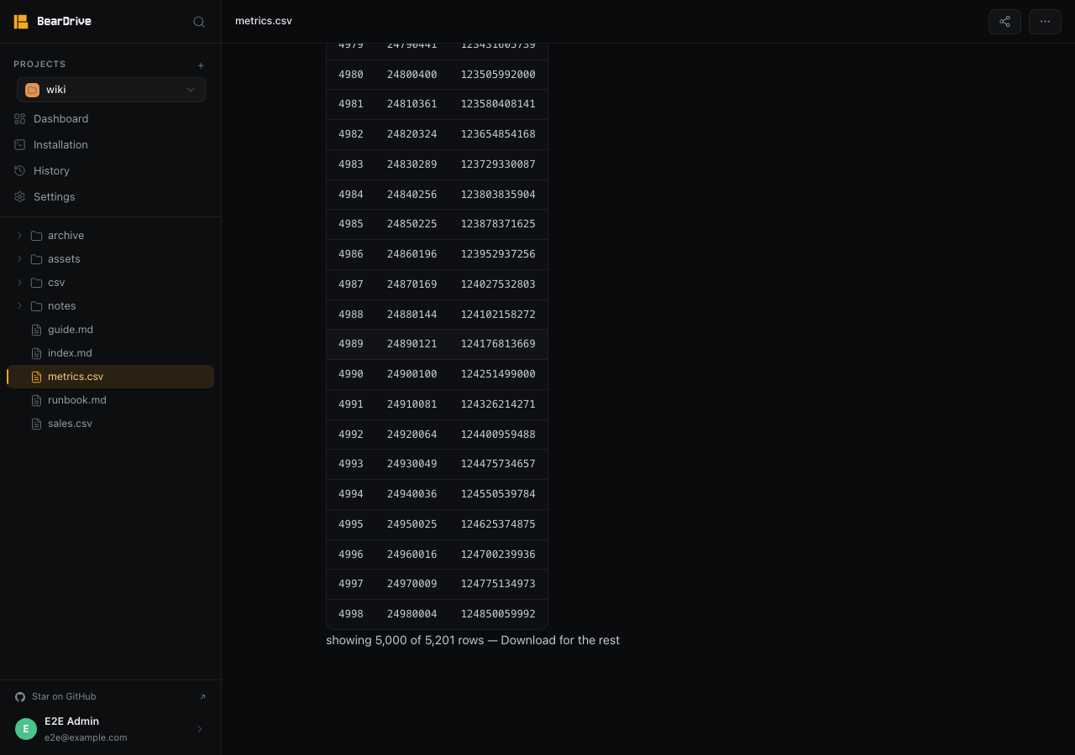Select the archive folder
Image resolution: width=1075 pixels, height=755 pixels.
[111, 236]
